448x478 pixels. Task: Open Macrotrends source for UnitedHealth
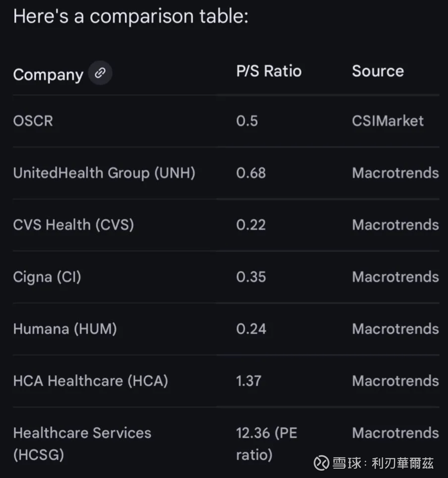pyautogui.click(x=395, y=173)
